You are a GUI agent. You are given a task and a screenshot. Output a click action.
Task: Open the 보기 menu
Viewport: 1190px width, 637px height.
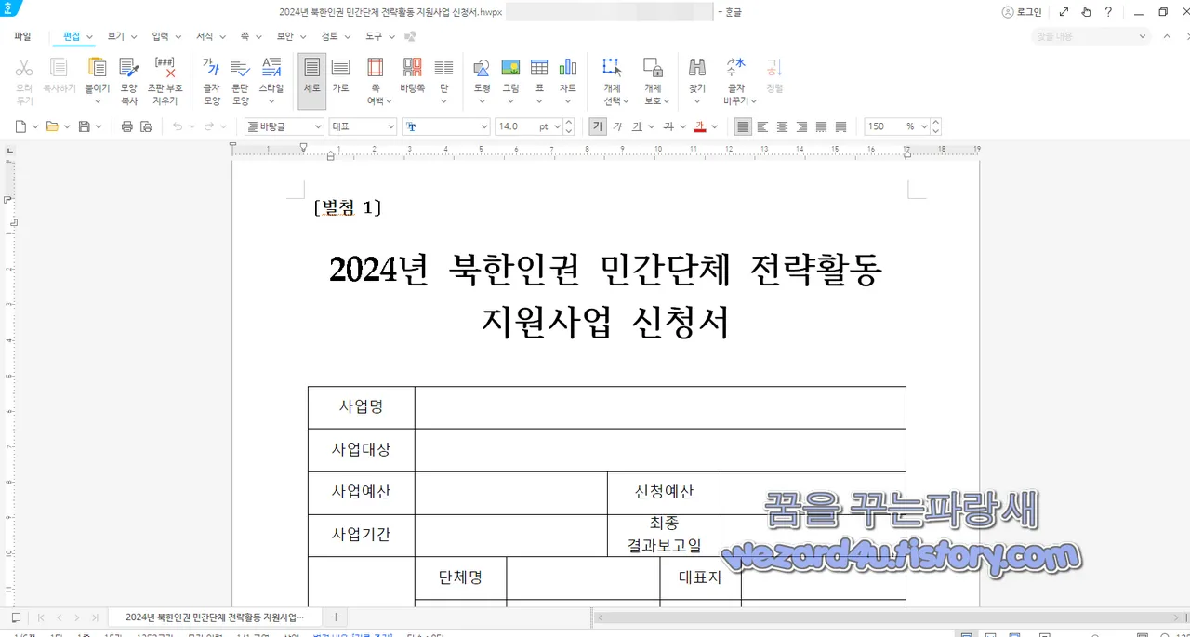(117, 36)
